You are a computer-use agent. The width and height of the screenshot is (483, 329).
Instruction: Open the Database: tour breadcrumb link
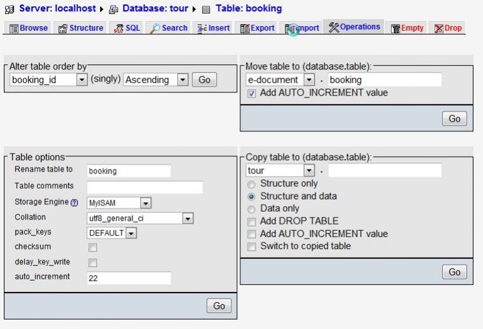point(155,8)
